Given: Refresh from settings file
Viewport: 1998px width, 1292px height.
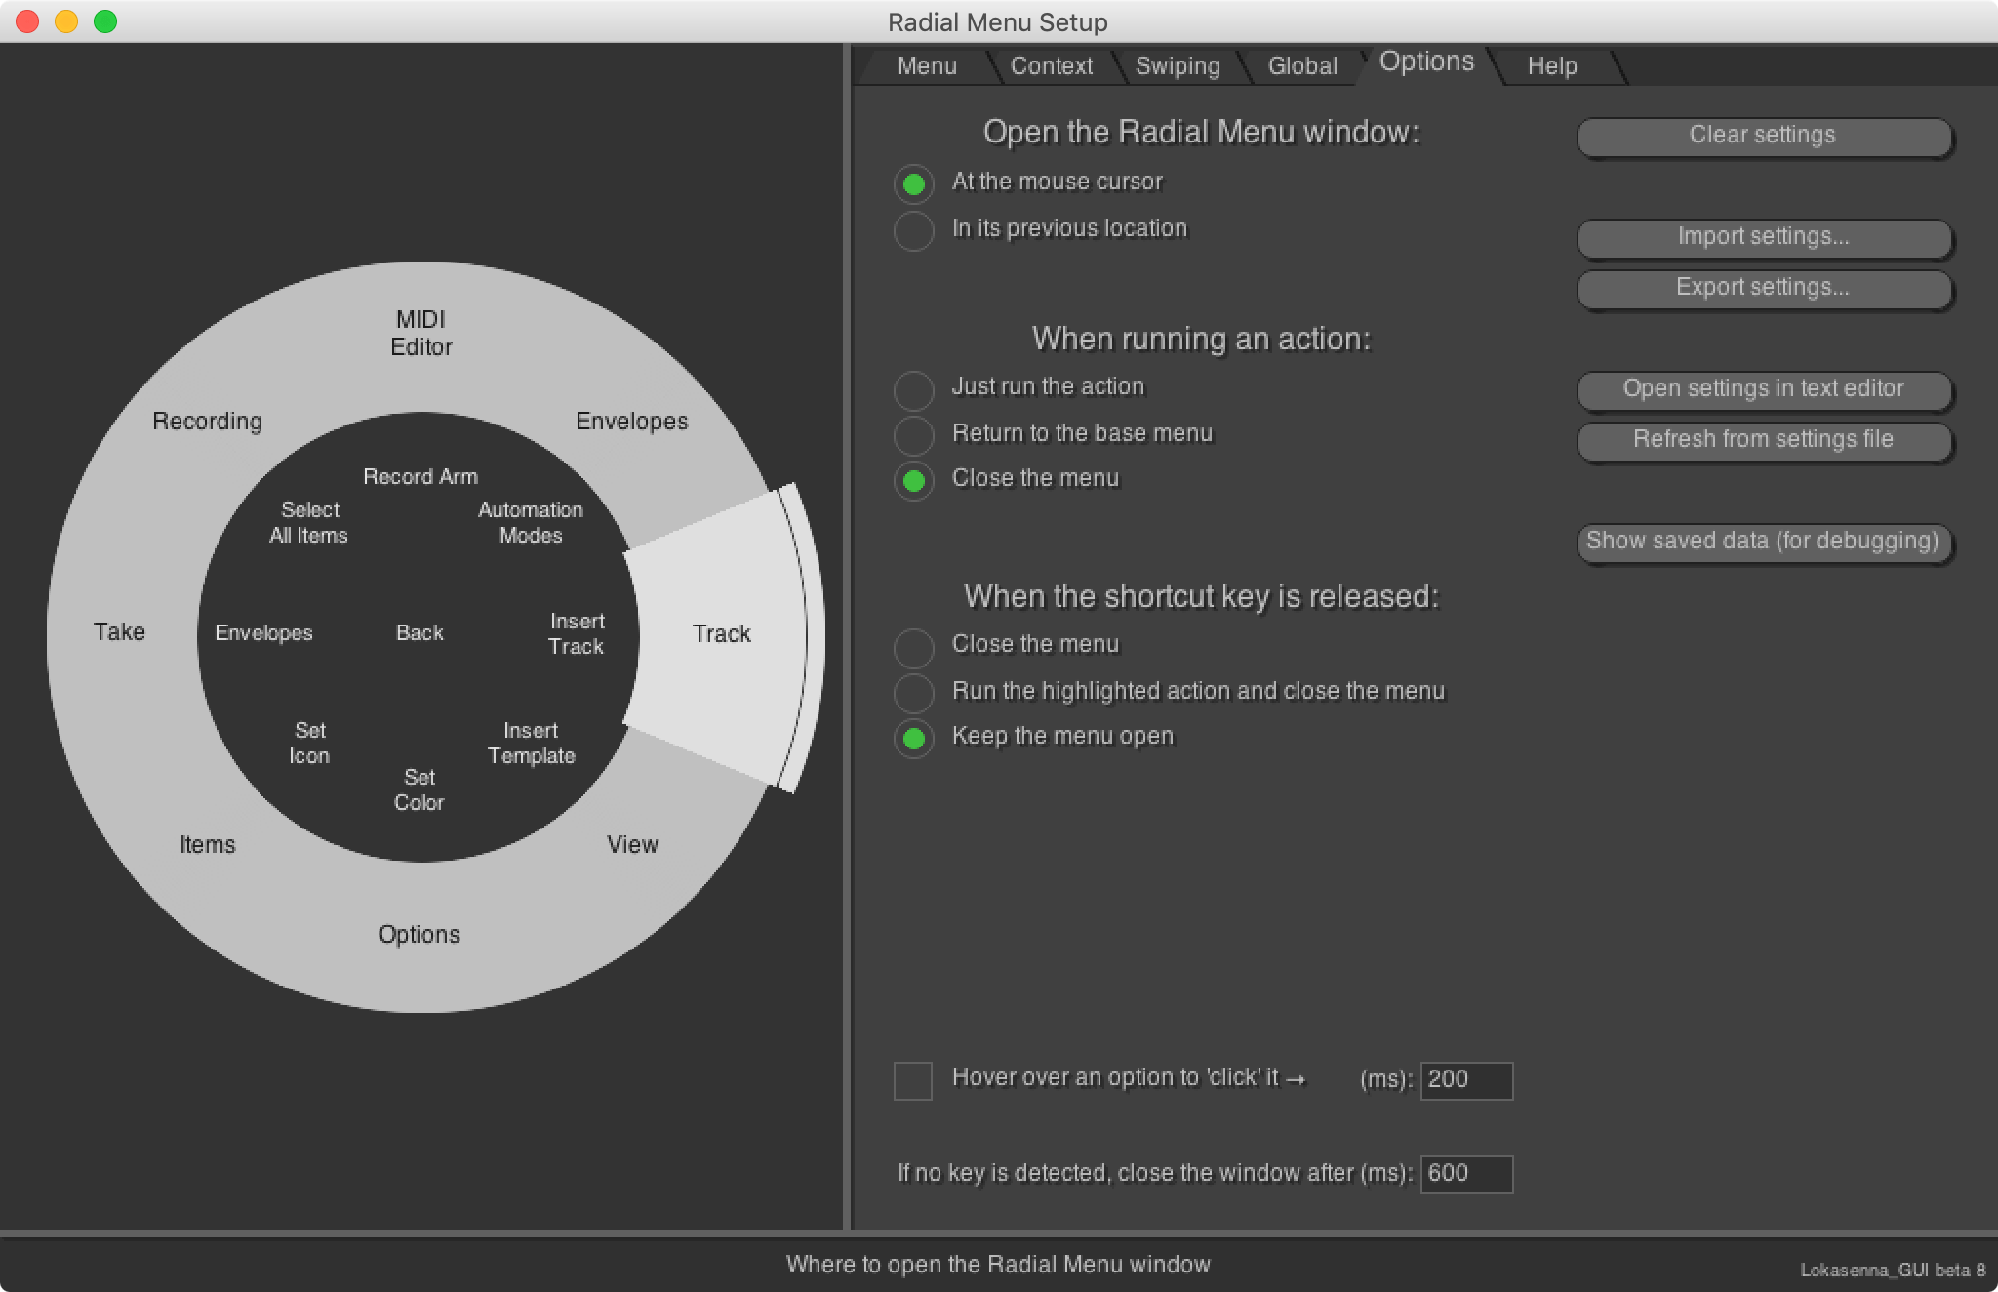Looking at the screenshot, I should pyautogui.click(x=1762, y=438).
